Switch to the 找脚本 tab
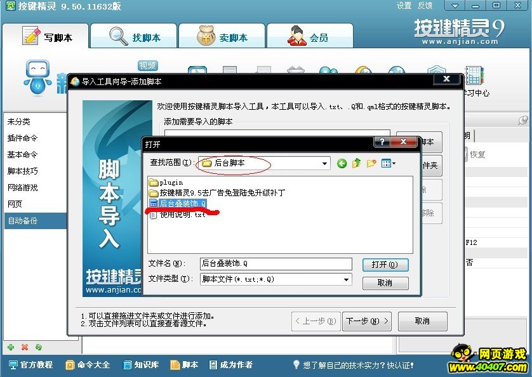Screen dimensions: 532x377 [x=134, y=36]
